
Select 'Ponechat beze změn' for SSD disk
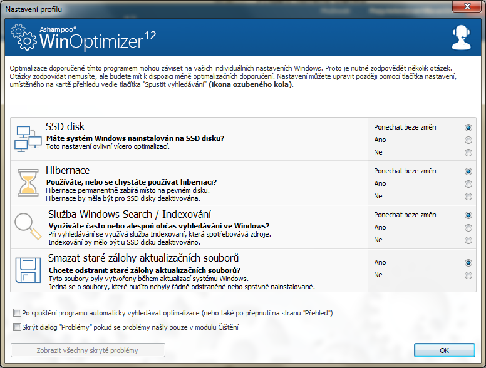(x=468, y=127)
